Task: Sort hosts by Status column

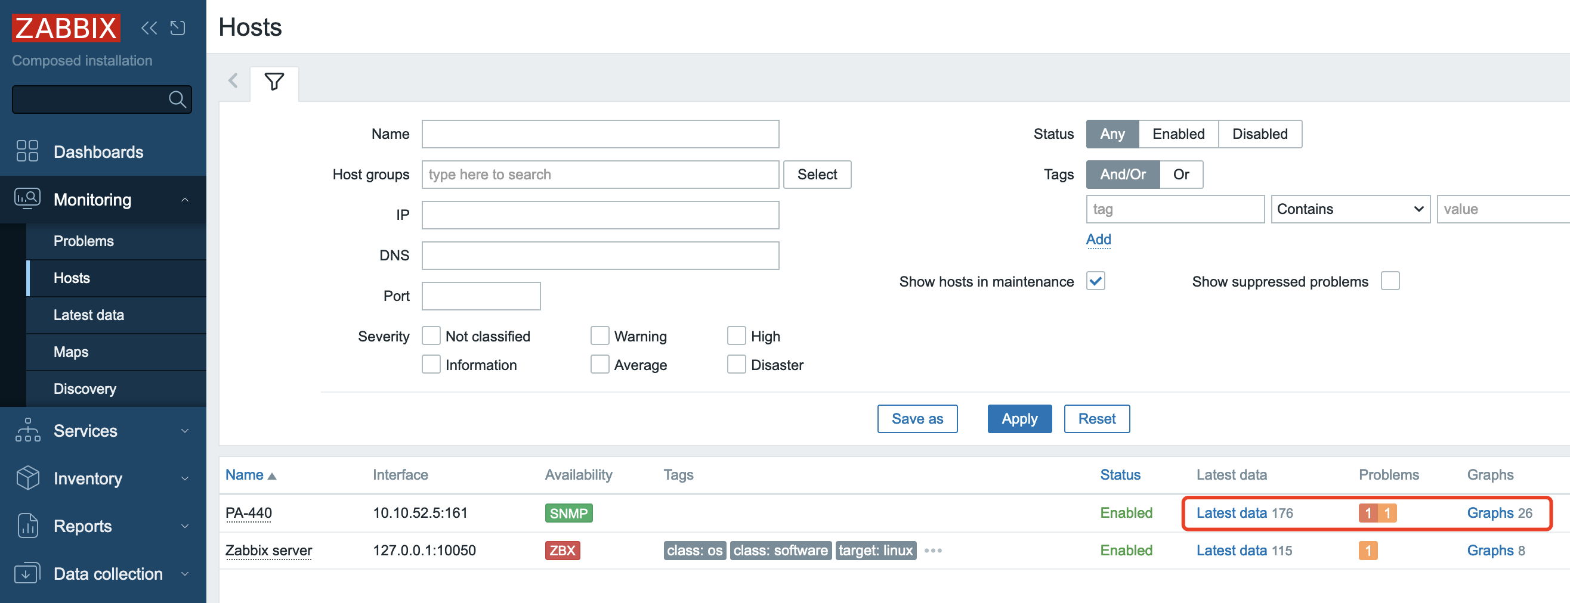Action: pos(1120,474)
